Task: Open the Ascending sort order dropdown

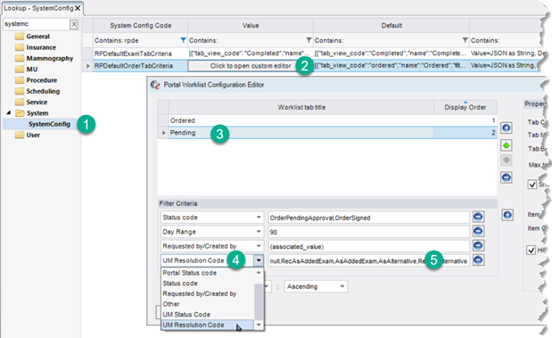Action: click(342, 286)
